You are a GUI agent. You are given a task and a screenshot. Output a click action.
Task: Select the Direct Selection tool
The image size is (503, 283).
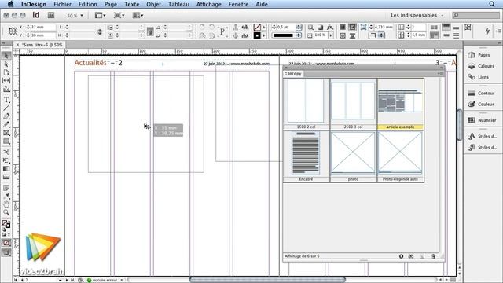(x=6, y=64)
